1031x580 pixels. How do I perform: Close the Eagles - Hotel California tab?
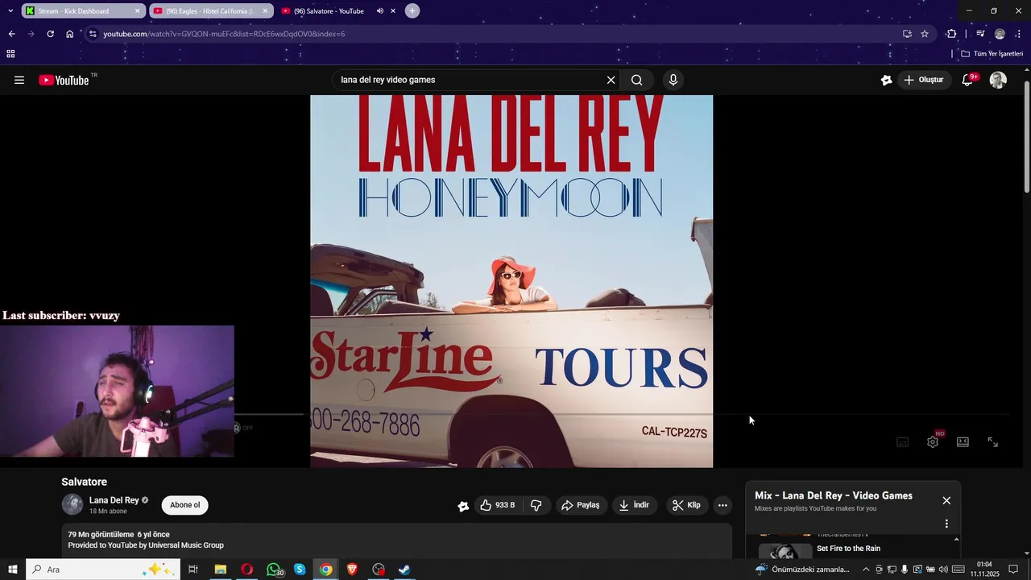(x=265, y=11)
